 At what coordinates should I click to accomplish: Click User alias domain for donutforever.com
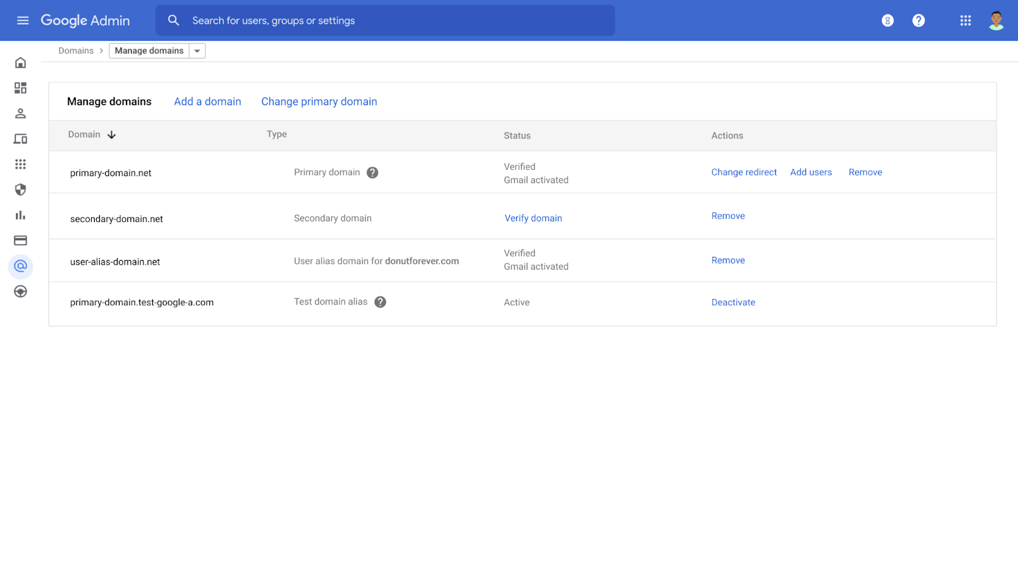pos(377,261)
